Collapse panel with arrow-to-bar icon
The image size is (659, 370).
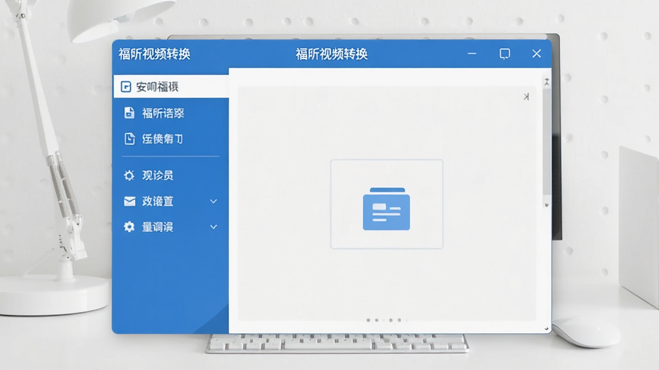(x=526, y=97)
